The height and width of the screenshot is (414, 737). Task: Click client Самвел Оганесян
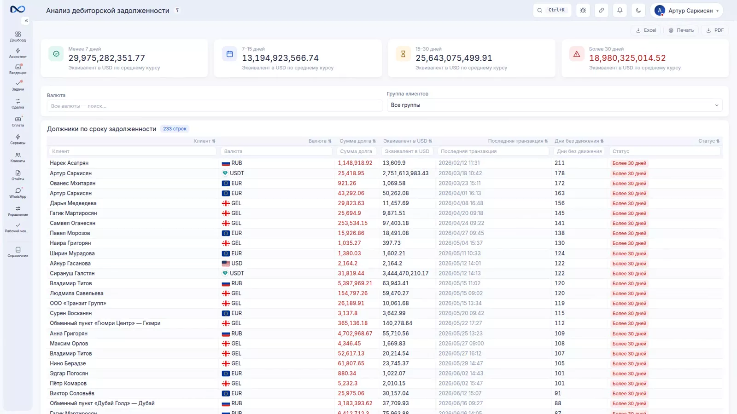(x=73, y=223)
